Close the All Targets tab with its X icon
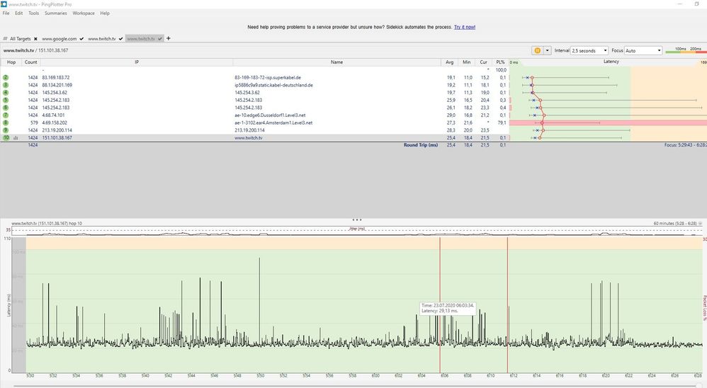707x388 pixels. [x=36, y=38]
